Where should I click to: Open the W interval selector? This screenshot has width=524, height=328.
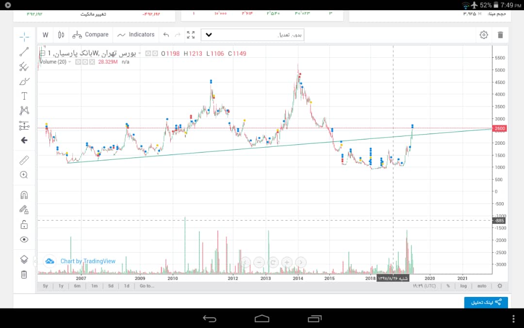coord(46,35)
